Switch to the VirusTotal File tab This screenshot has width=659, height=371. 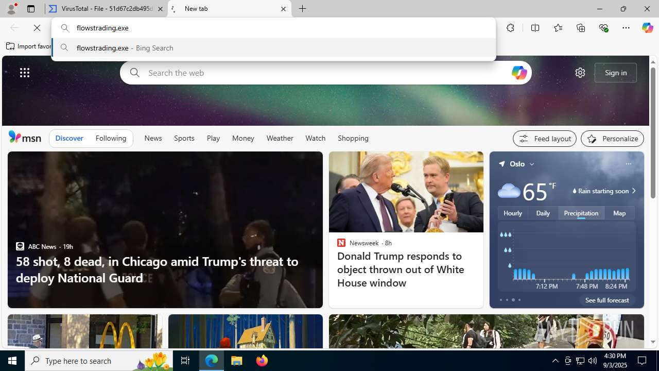click(106, 9)
